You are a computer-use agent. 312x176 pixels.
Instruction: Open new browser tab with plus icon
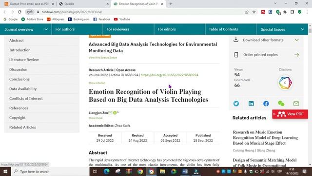point(171,4)
